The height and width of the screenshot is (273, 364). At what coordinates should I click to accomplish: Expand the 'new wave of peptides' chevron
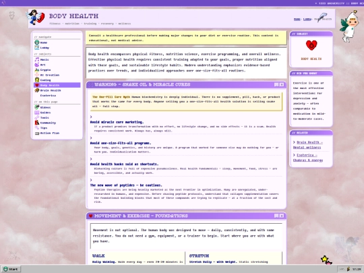pos(91,180)
